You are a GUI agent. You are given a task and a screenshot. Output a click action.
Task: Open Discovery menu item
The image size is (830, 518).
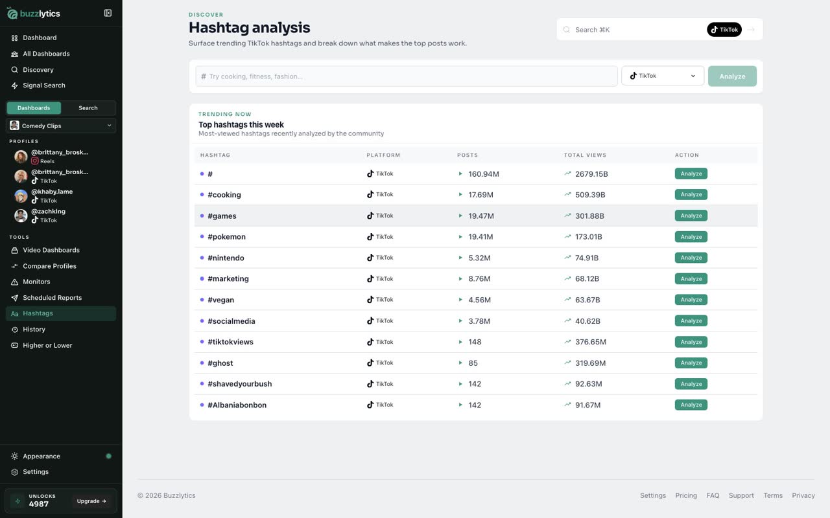pyautogui.click(x=61, y=70)
